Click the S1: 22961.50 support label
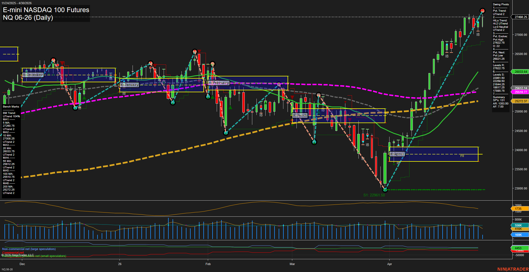 click(x=374, y=195)
